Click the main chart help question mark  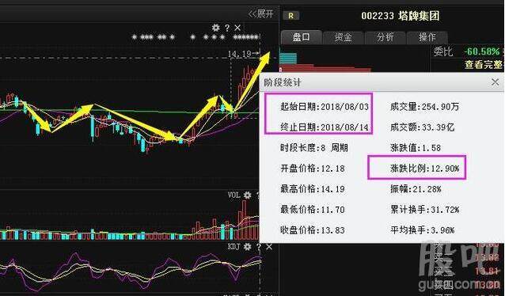(227, 28)
